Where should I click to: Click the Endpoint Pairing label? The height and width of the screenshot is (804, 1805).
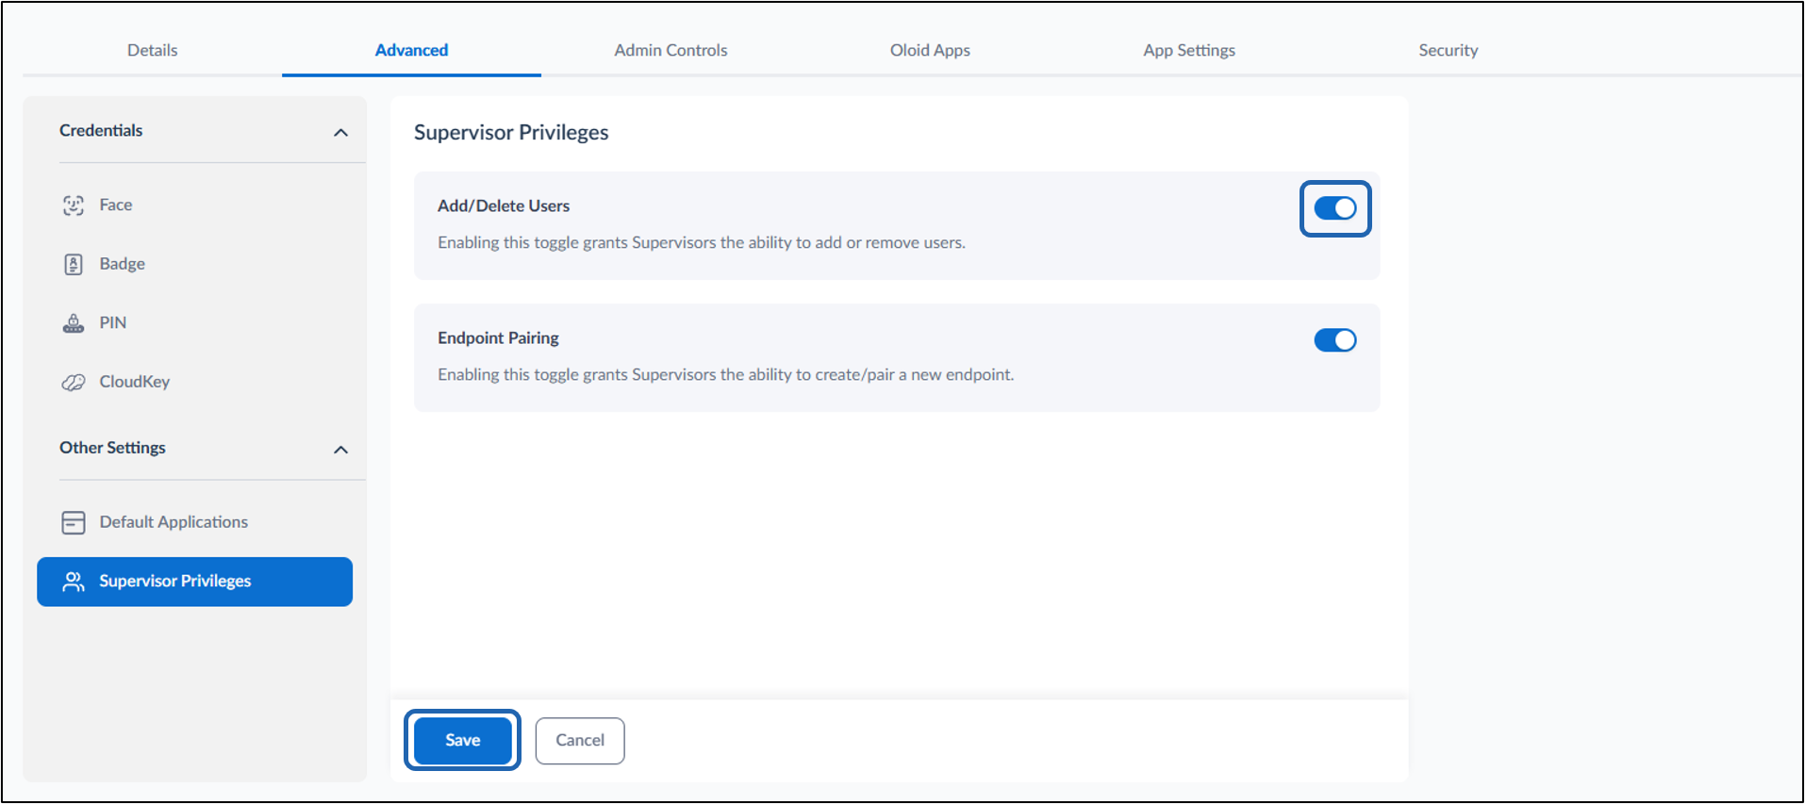498,337
